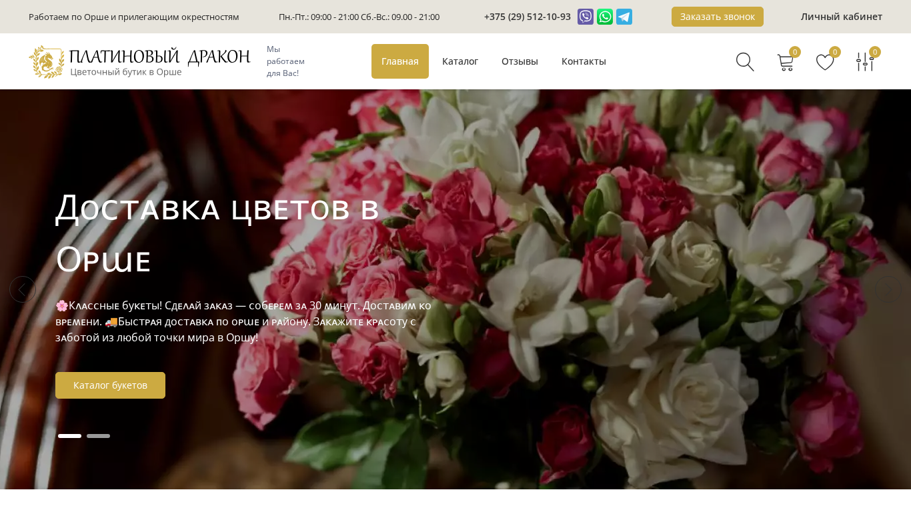The image size is (911, 512).
Task: Click the Мы работаем для Вас text
Action: click(x=285, y=61)
